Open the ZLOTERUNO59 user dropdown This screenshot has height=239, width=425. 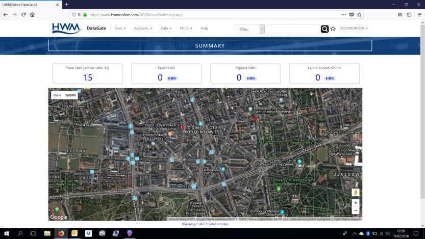pos(354,28)
